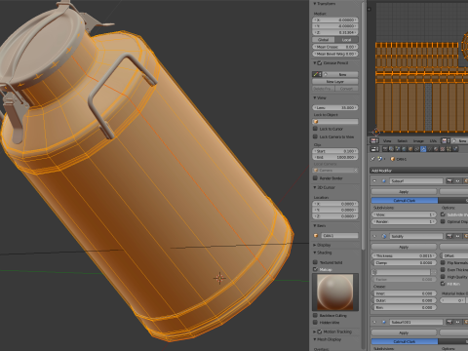Click the New image button in UV header
The width and height of the screenshot is (468, 351).
pos(460,140)
